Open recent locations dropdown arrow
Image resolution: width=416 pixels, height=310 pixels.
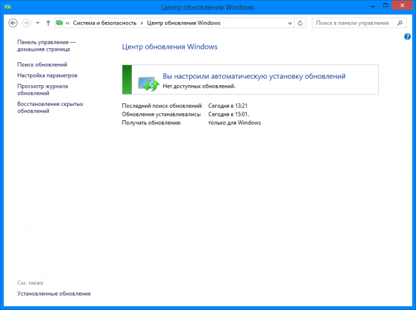point(38,23)
